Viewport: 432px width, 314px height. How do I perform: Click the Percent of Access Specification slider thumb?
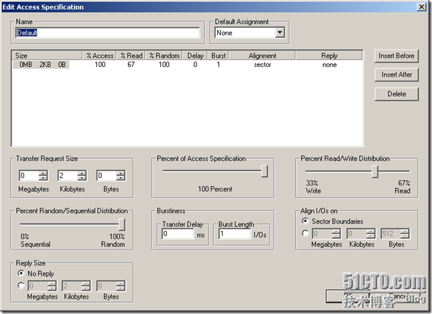264,171
